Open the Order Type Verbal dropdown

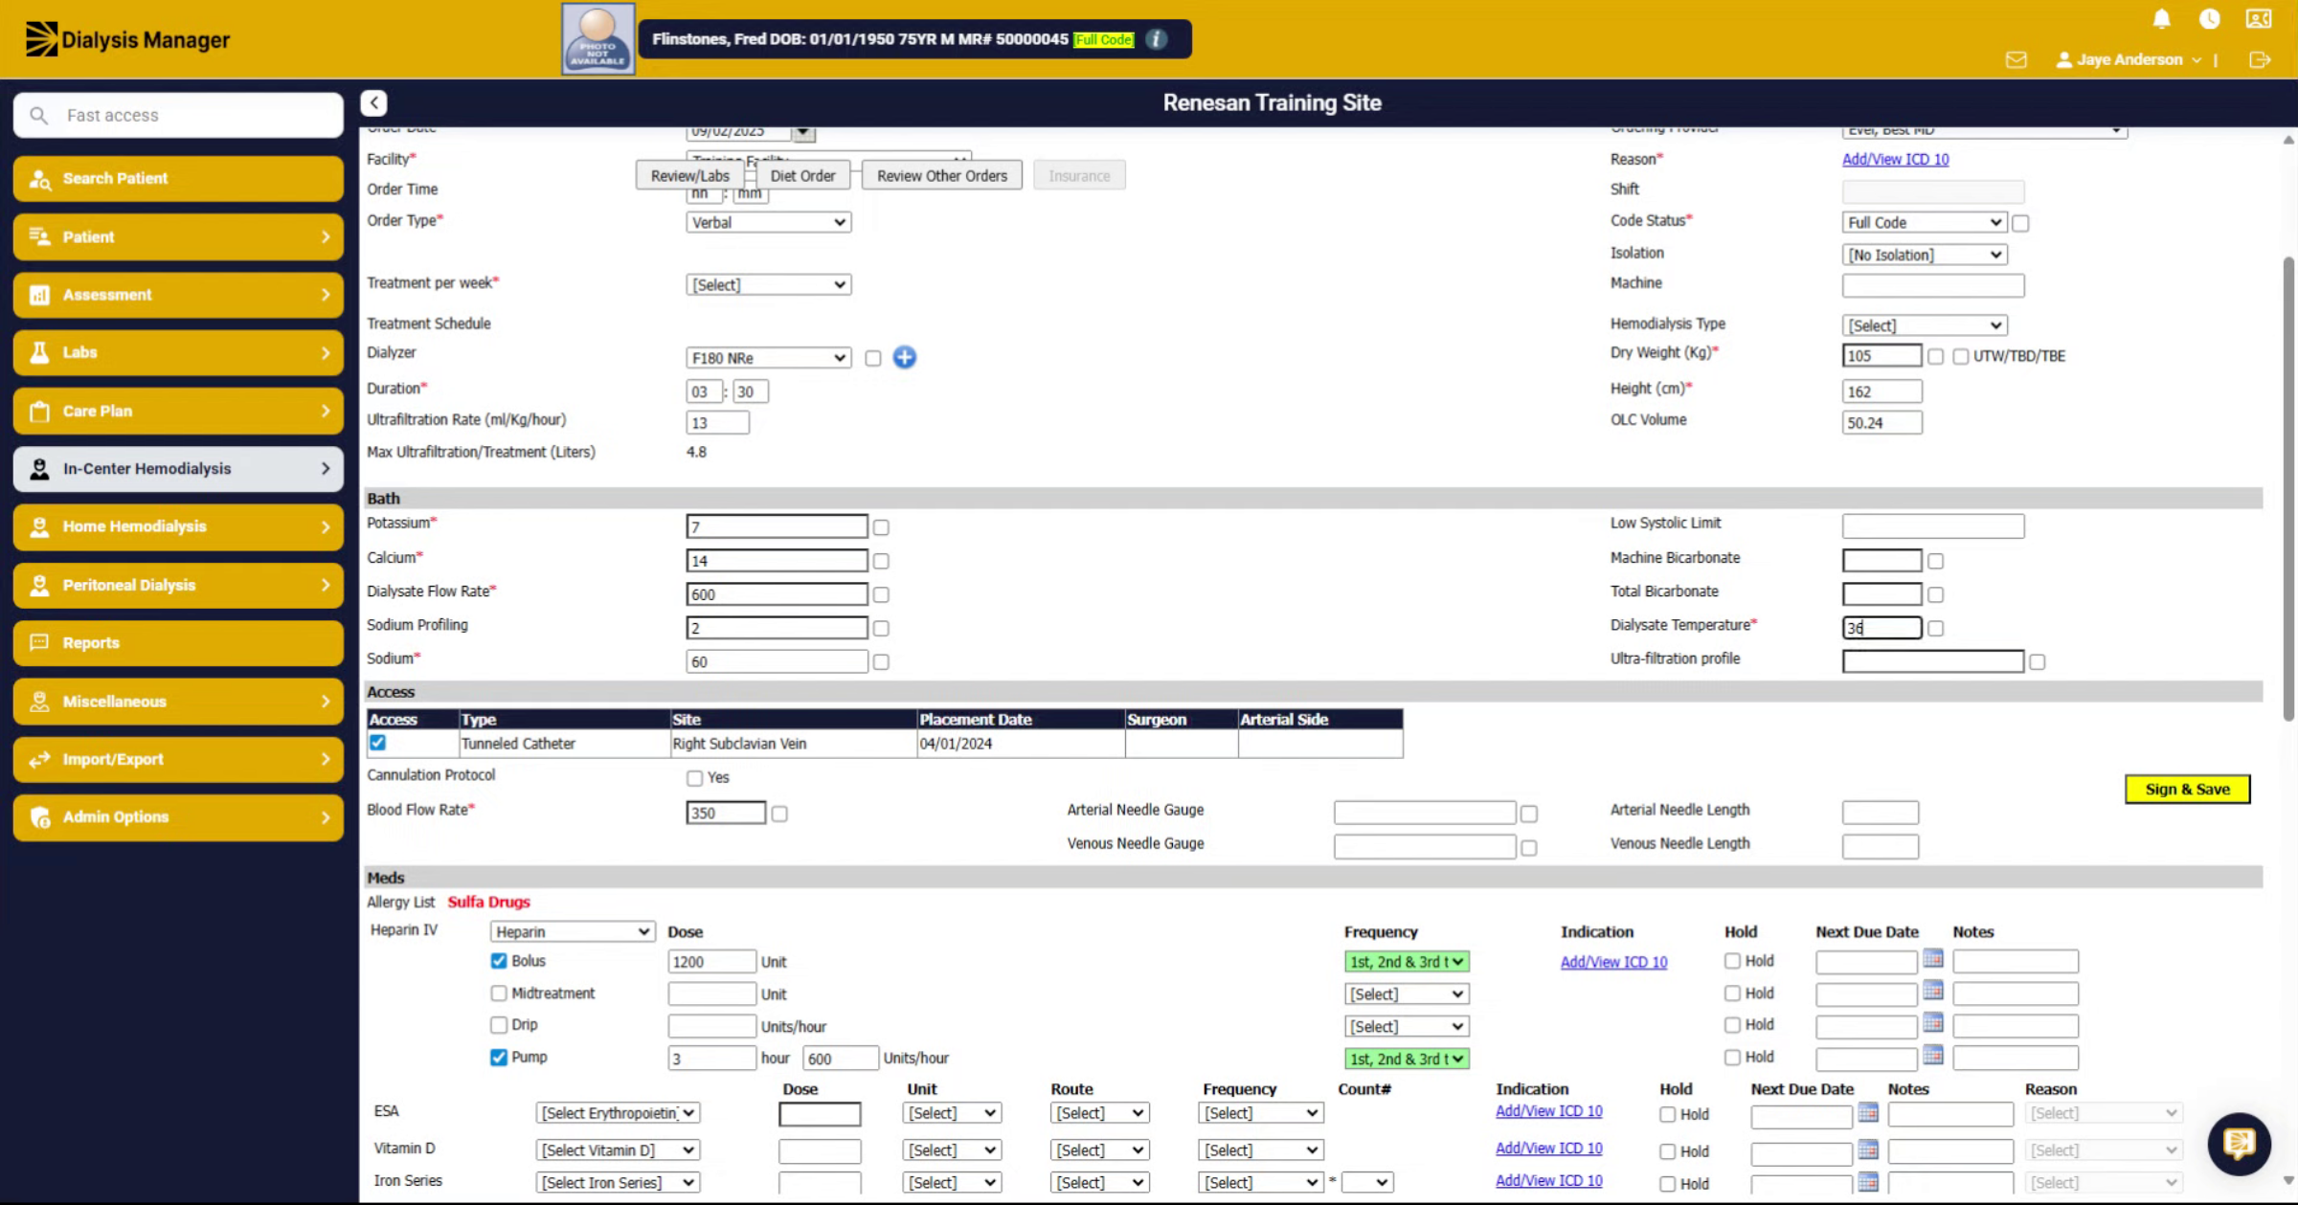coord(769,222)
